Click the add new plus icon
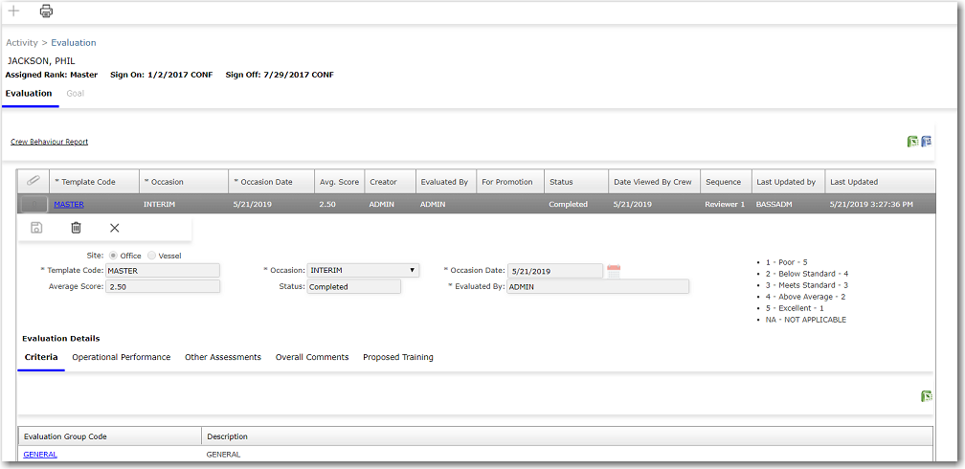This screenshot has height=469, width=965. tap(13, 11)
